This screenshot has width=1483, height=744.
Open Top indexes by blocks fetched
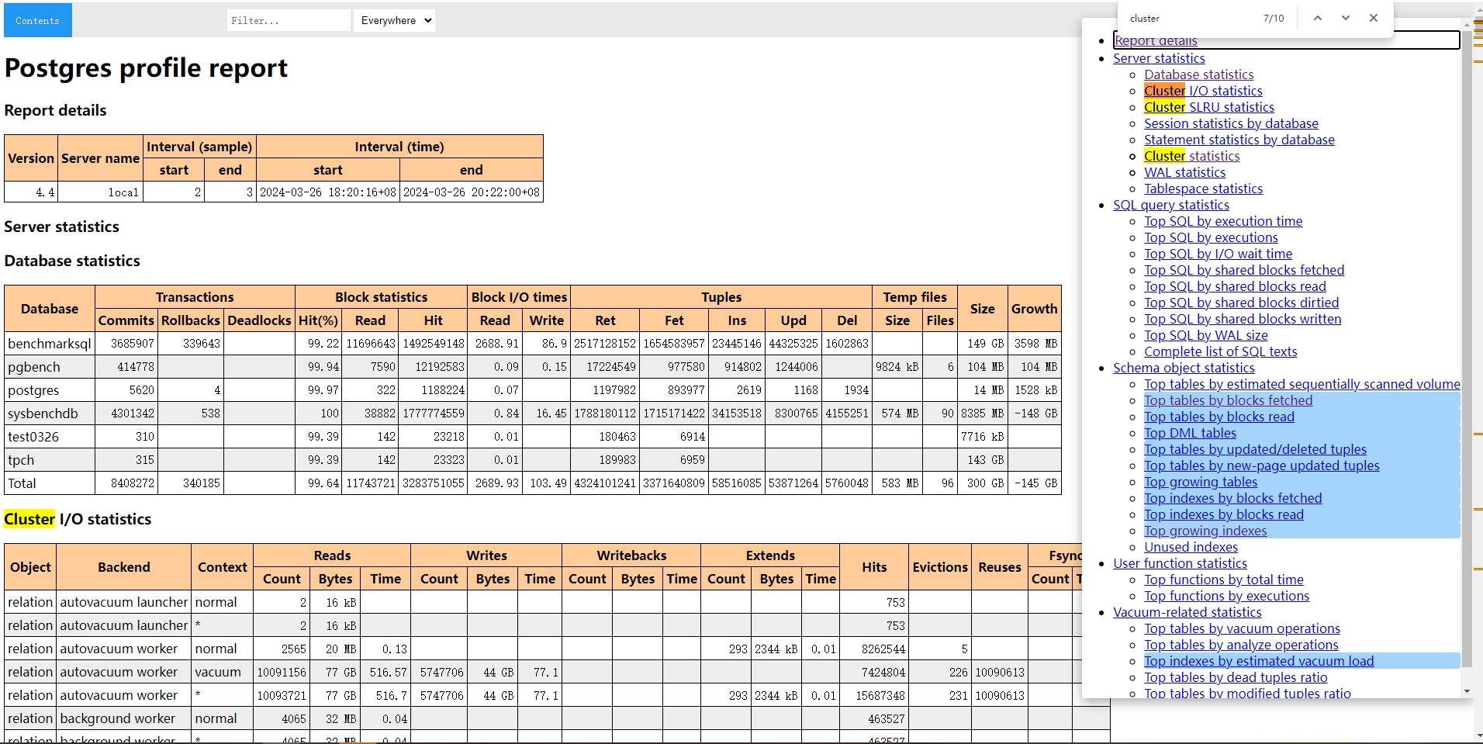pos(1232,498)
